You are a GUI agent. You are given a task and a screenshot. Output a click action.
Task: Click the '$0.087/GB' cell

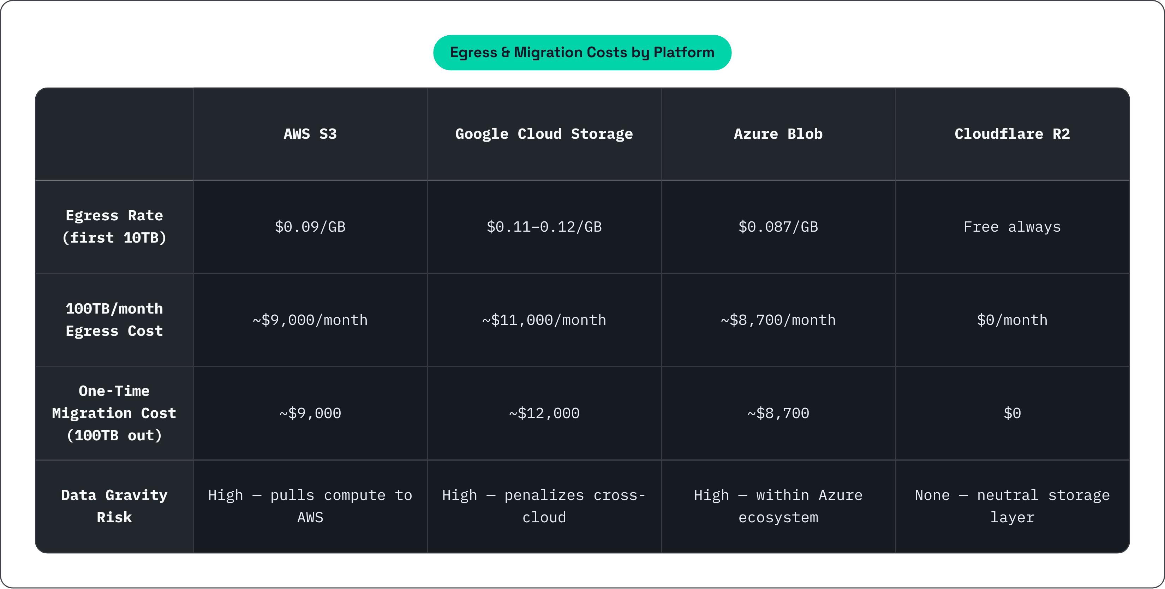point(778,227)
